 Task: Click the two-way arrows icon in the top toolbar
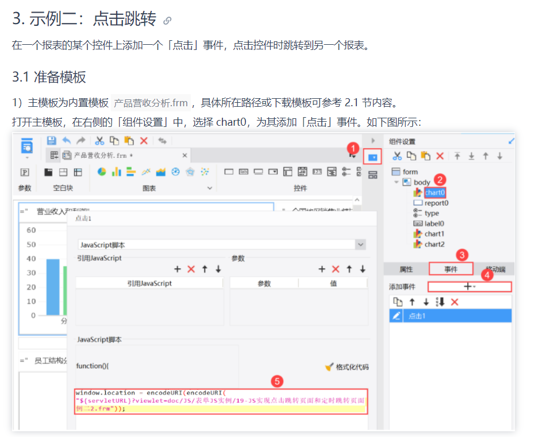coord(163,141)
